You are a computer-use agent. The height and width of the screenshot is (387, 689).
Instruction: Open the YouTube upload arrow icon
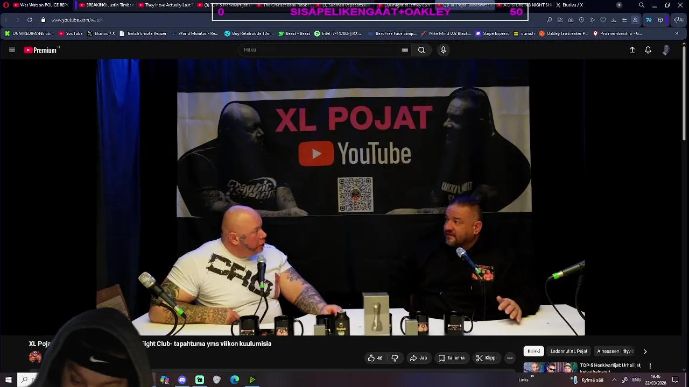click(x=632, y=50)
